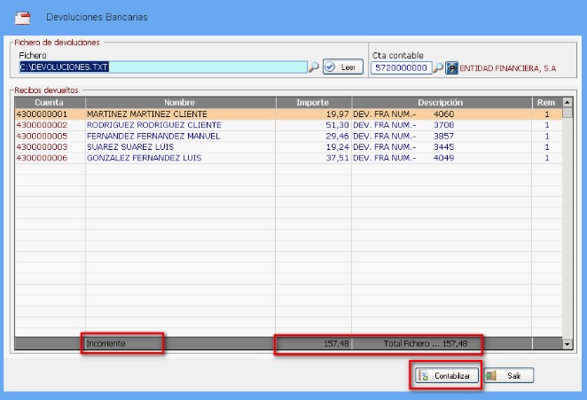
Task: Click the Nombre column header
Action: 180,103
